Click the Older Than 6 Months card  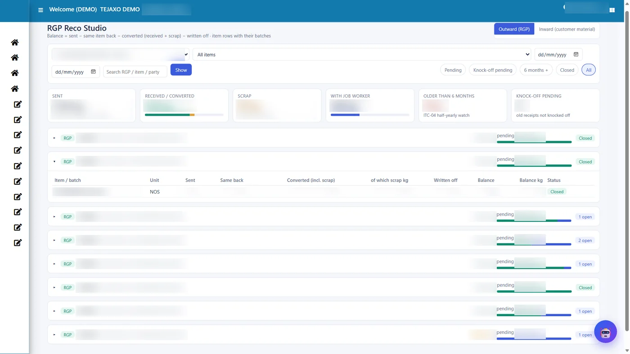pyautogui.click(x=463, y=105)
